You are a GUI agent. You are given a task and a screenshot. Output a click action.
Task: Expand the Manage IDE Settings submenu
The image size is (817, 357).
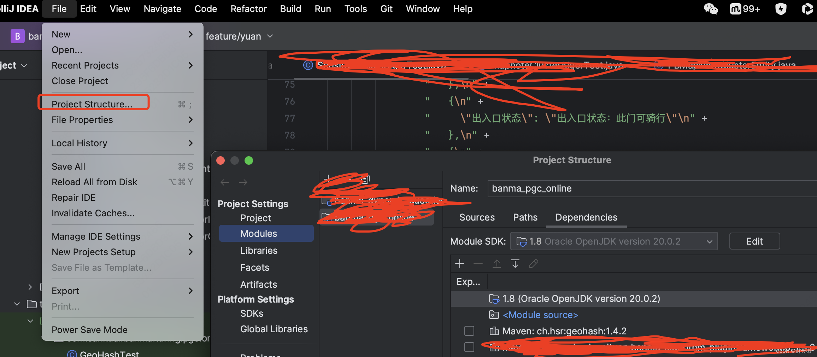(x=122, y=236)
